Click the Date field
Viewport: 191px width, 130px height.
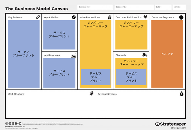[163, 8]
